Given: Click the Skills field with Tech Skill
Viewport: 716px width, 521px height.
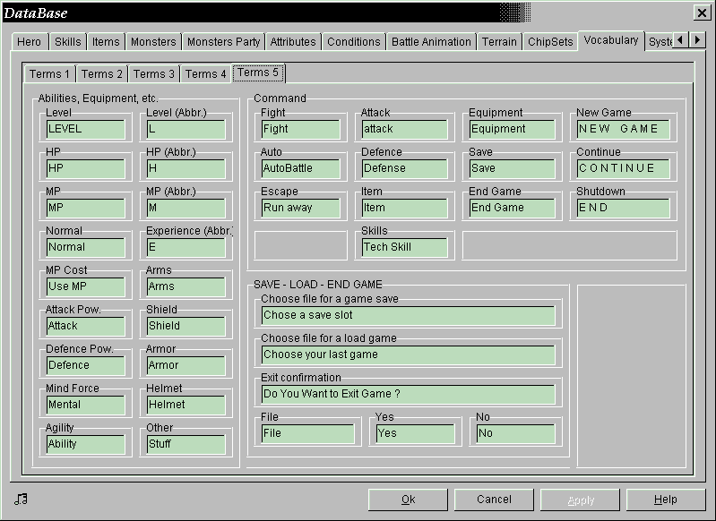Looking at the screenshot, I should (404, 247).
